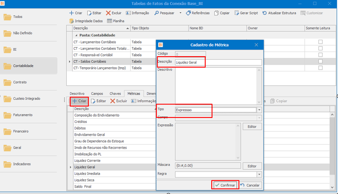This screenshot has height=194, width=338.
Task: Click Atualizar Estrutura refresh icon
Action: click(264, 13)
